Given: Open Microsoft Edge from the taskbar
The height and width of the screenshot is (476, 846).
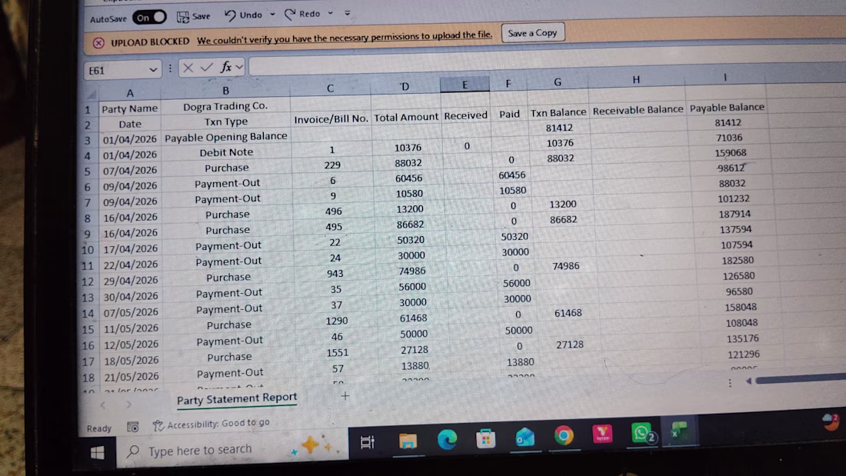Looking at the screenshot, I should point(447,440).
